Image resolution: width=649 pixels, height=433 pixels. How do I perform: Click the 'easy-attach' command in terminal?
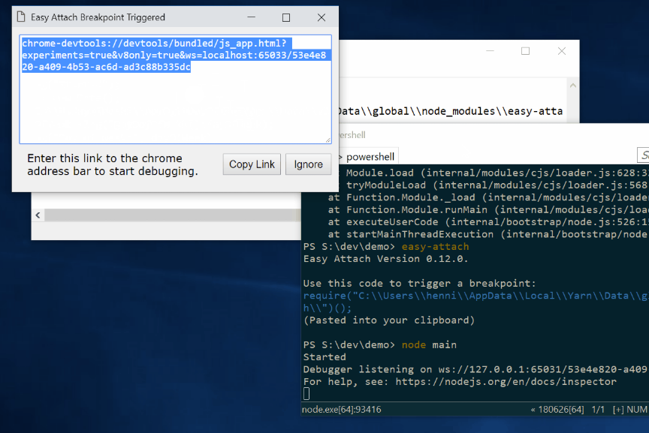coord(435,246)
